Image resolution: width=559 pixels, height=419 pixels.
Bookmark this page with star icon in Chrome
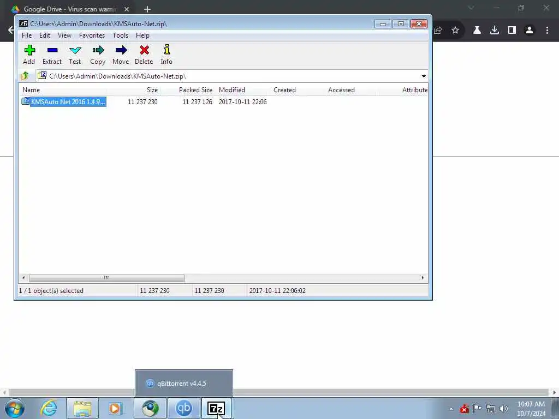click(455, 31)
